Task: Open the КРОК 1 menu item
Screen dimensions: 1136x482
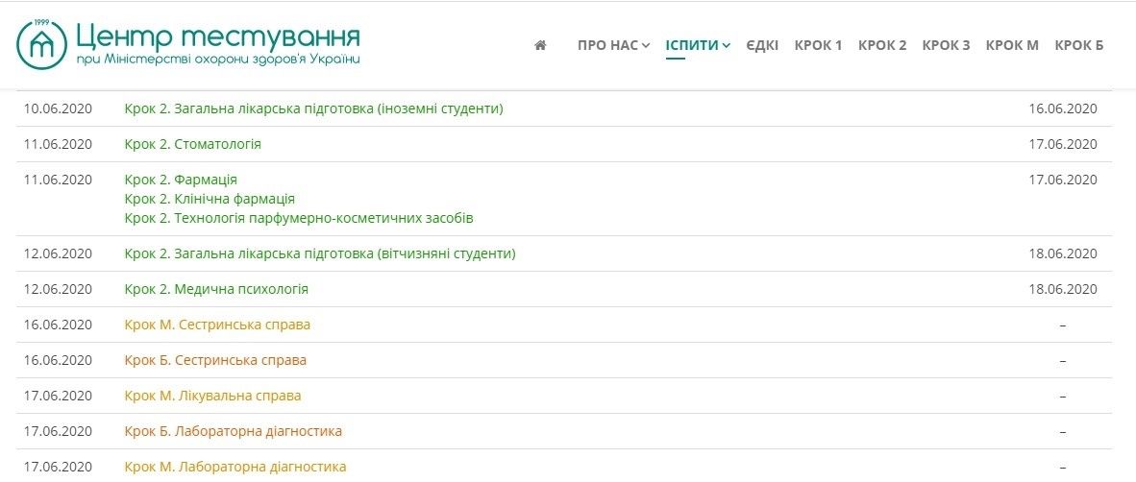Action: click(x=818, y=45)
